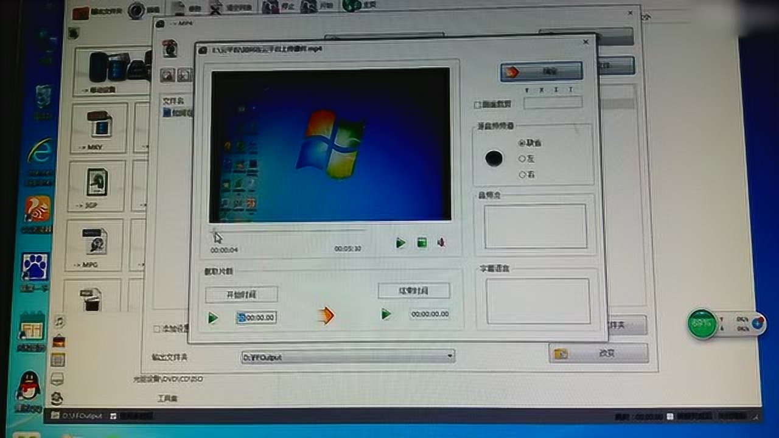The width and height of the screenshot is (779, 438).
Task: Open the optical device DVD/CD/ISO category
Action: [167, 379]
